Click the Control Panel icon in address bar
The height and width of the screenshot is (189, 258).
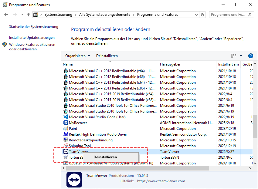(x=36, y=15)
